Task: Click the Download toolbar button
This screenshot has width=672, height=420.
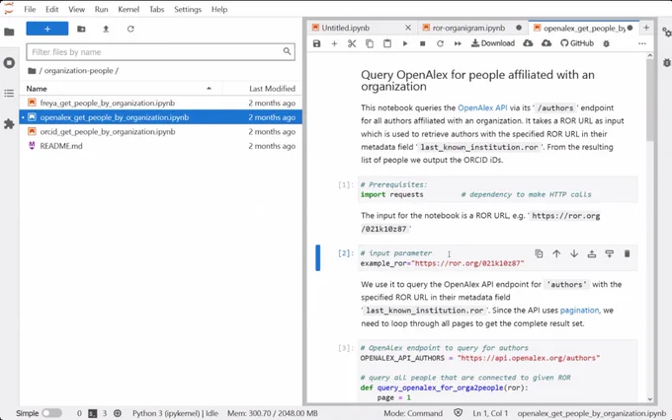Action: tap(493, 43)
